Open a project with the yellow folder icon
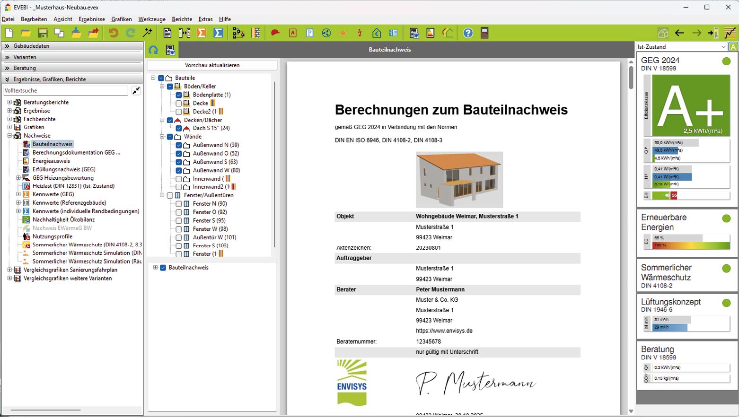The height and width of the screenshot is (419, 739). (26, 33)
